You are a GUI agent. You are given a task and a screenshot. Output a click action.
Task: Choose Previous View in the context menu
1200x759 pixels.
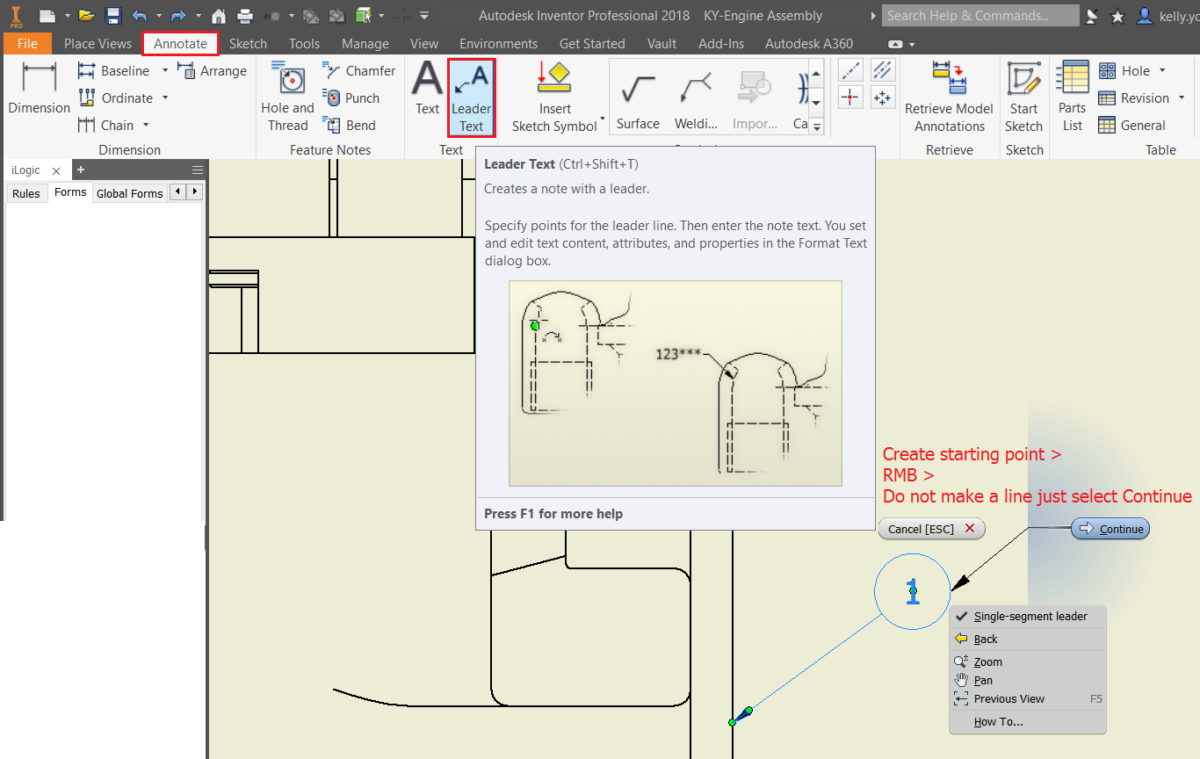pyautogui.click(x=1028, y=699)
